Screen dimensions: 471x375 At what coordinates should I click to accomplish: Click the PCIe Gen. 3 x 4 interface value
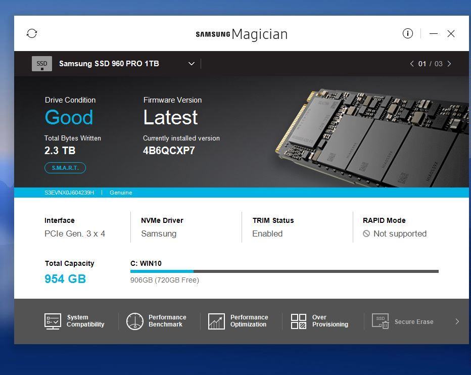pos(75,234)
